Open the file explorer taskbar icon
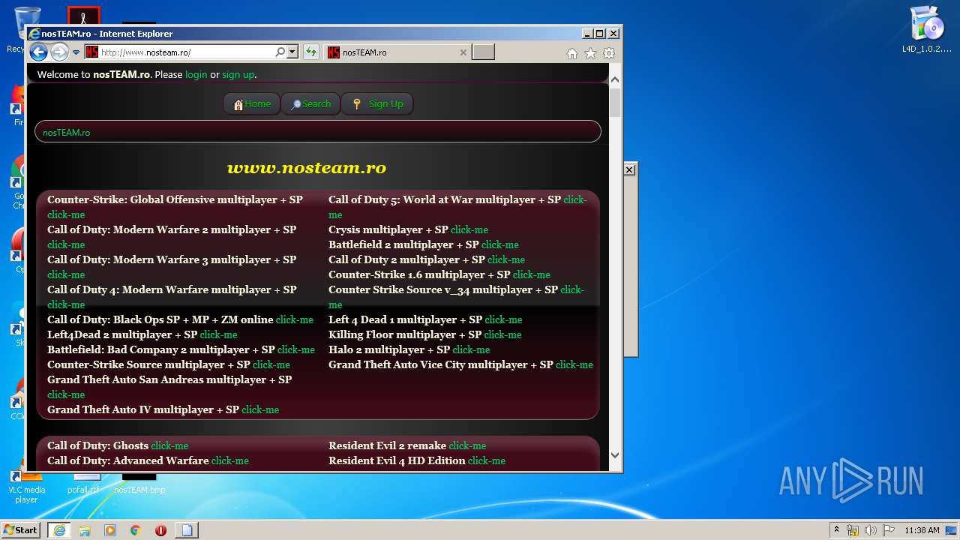Image resolution: width=960 pixels, height=540 pixels. point(85,530)
